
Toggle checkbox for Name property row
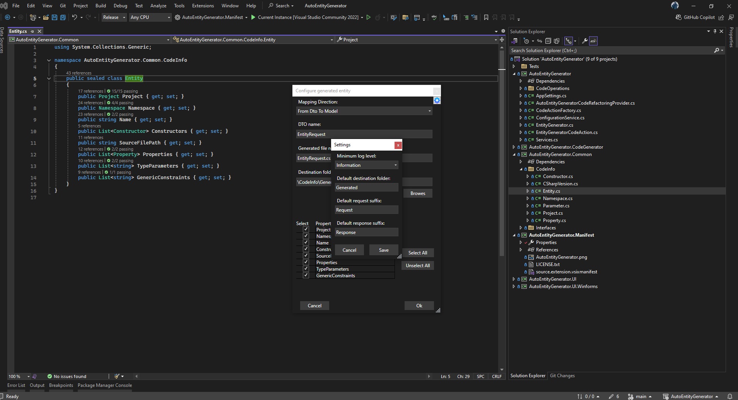point(306,242)
